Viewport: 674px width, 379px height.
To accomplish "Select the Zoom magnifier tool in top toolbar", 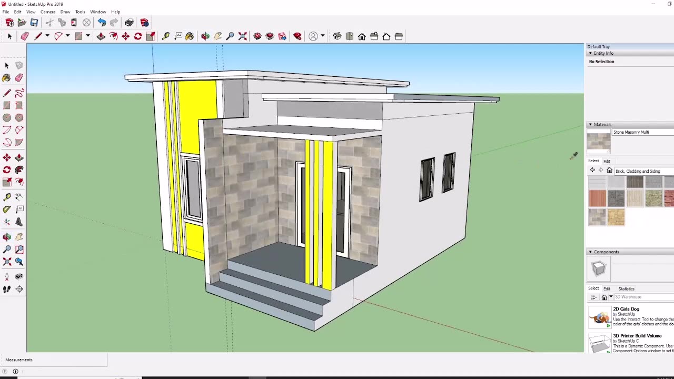I will tap(230, 36).
